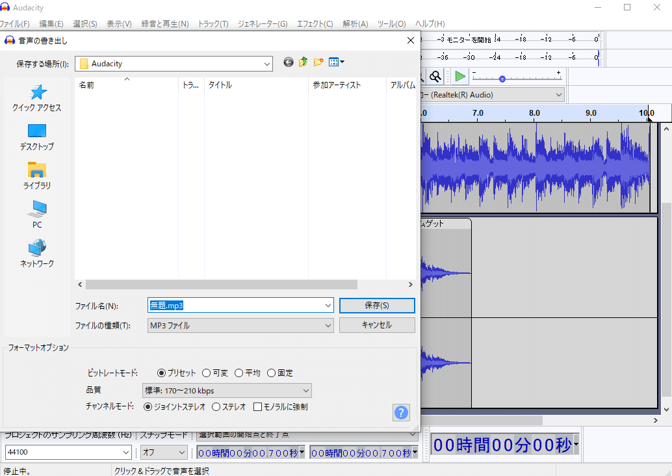Sort by 参加アーティスト column header
This screenshot has height=476, width=672.
pyautogui.click(x=347, y=85)
